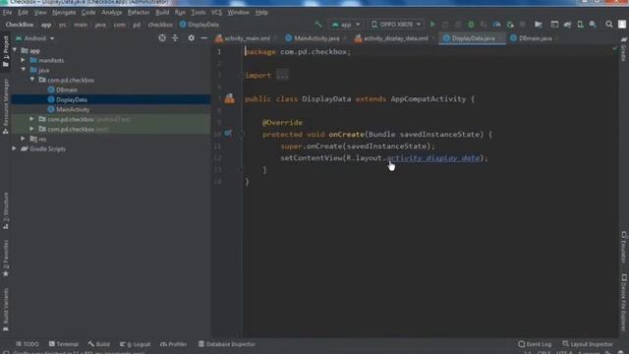Open the Layout Inspector
This screenshot has width=629, height=354.
click(588, 344)
